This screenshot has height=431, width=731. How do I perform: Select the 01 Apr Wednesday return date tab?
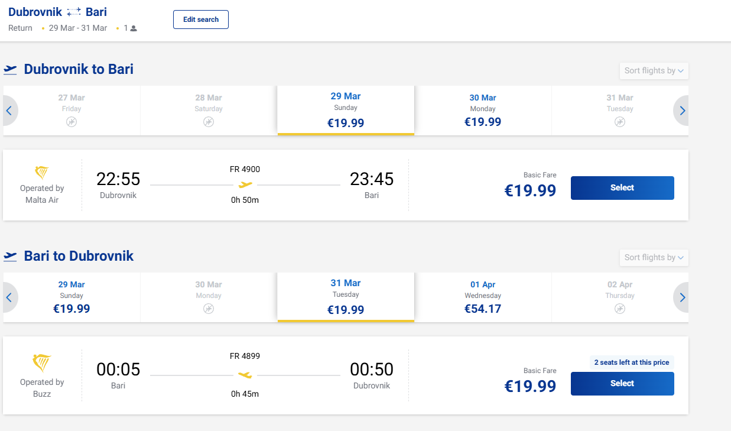point(483,297)
